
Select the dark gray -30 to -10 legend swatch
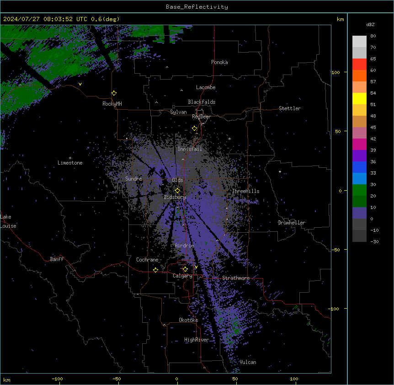[359, 236]
